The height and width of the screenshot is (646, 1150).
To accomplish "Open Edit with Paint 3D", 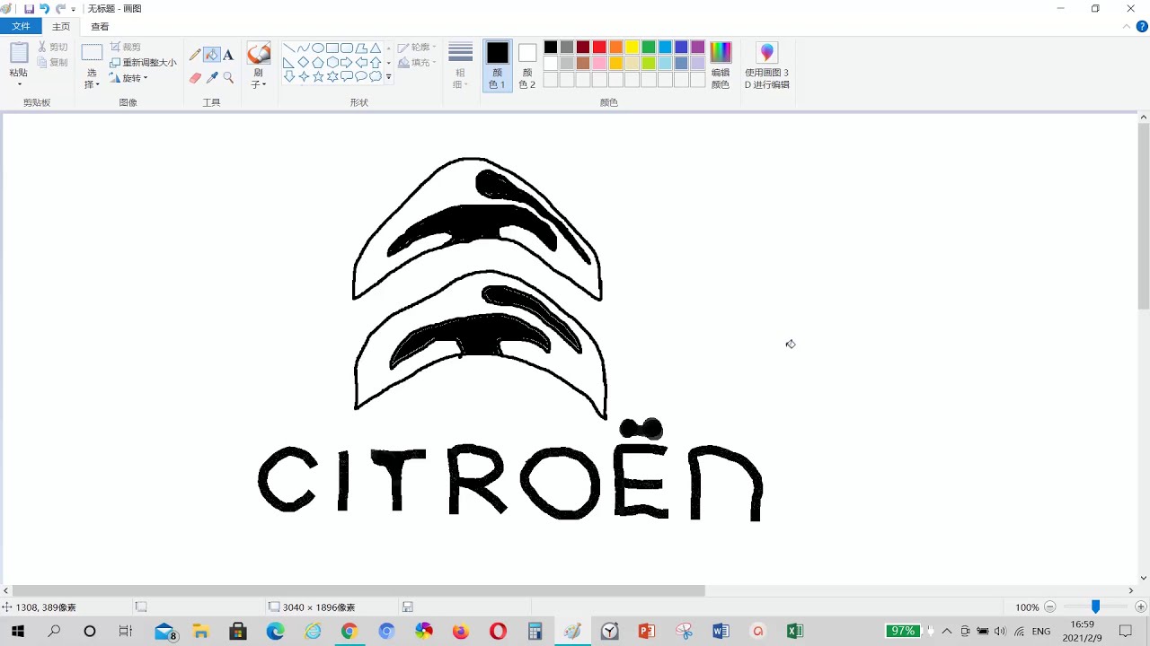I will point(766,65).
